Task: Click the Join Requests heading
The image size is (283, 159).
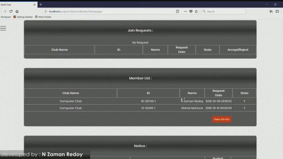Action: click(140, 30)
